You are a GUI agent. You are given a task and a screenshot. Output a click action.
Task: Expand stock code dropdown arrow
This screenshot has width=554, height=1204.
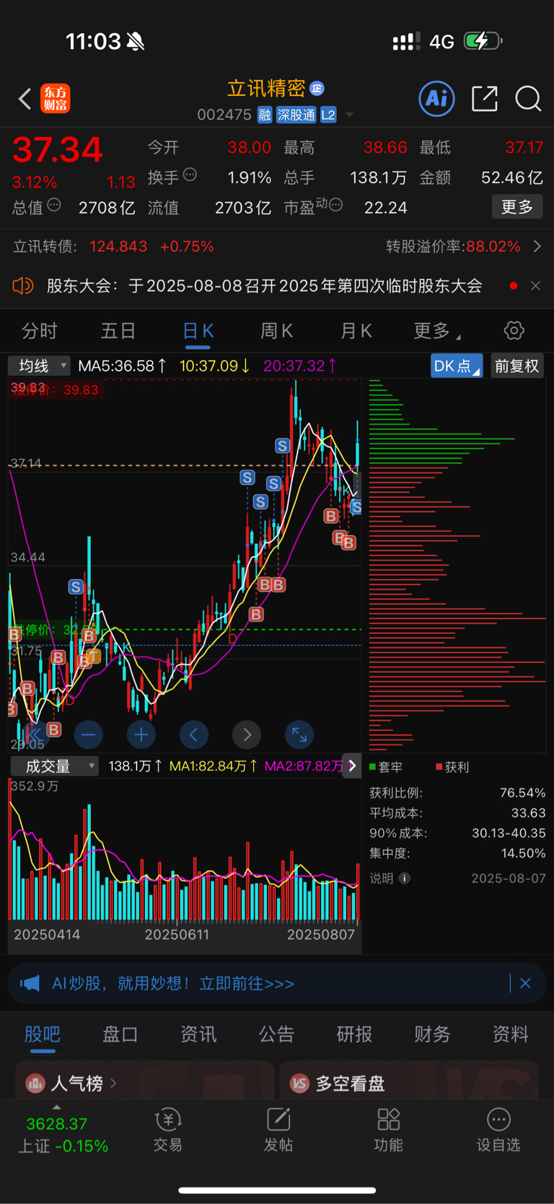click(350, 115)
